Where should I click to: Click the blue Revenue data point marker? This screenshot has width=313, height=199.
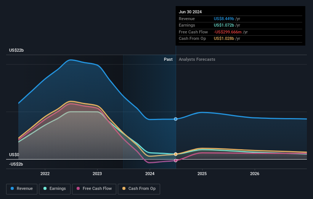pos(176,119)
